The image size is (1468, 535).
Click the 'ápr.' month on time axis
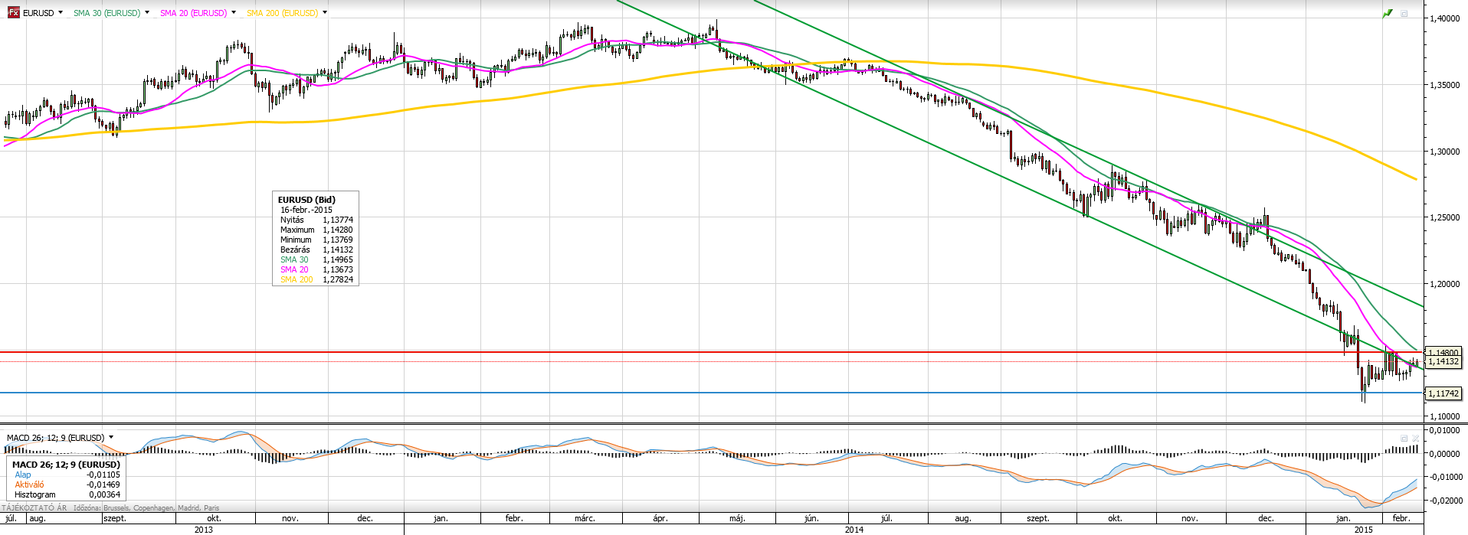660,518
